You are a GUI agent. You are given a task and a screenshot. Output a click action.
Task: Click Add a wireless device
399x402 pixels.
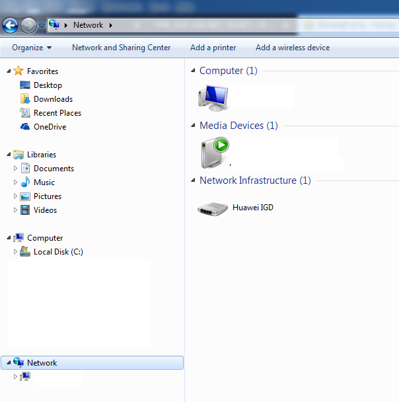(x=293, y=48)
